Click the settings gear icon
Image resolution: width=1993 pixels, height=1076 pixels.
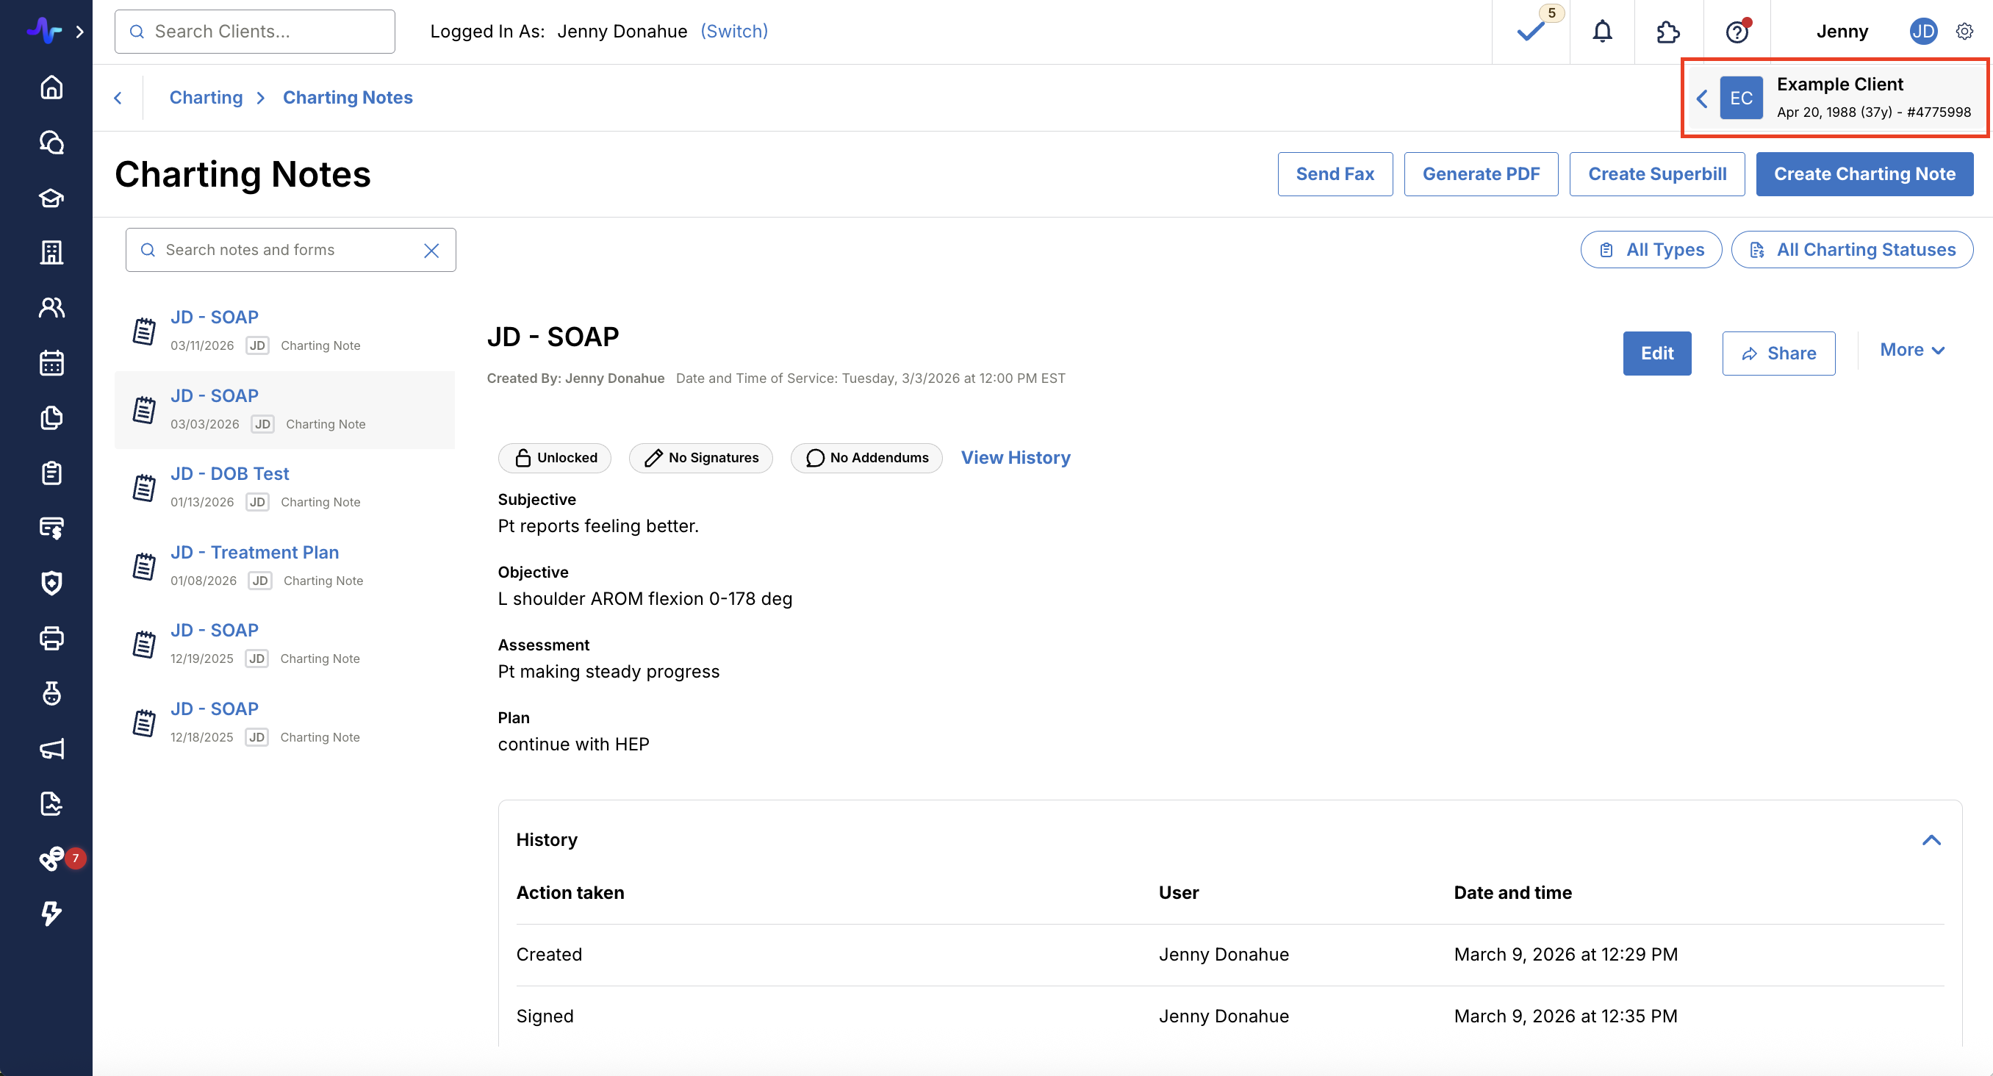pyautogui.click(x=1964, y=32)
